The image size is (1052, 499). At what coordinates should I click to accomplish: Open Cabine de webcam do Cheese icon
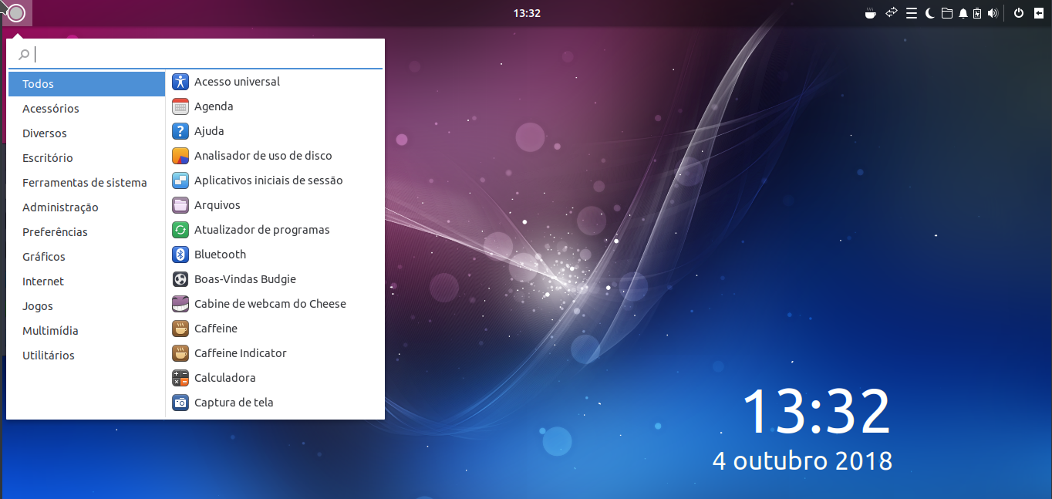[180, 304]
